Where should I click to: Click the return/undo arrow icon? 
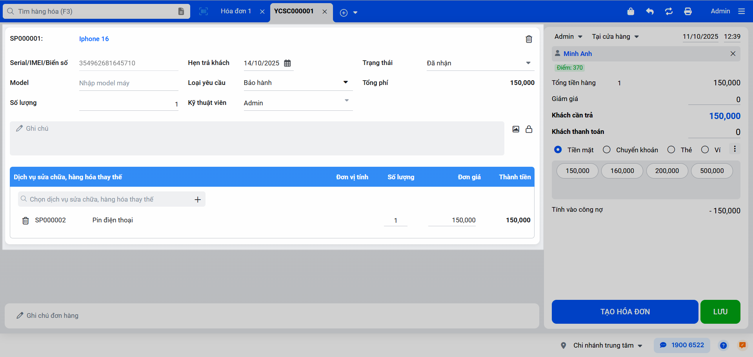click(x=650, y=11)
